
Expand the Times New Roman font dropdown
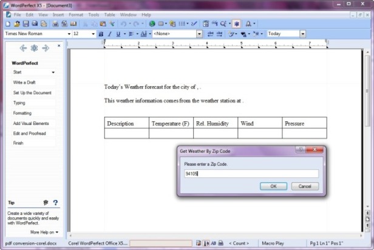pyautogui.click(x=69, y=34)
